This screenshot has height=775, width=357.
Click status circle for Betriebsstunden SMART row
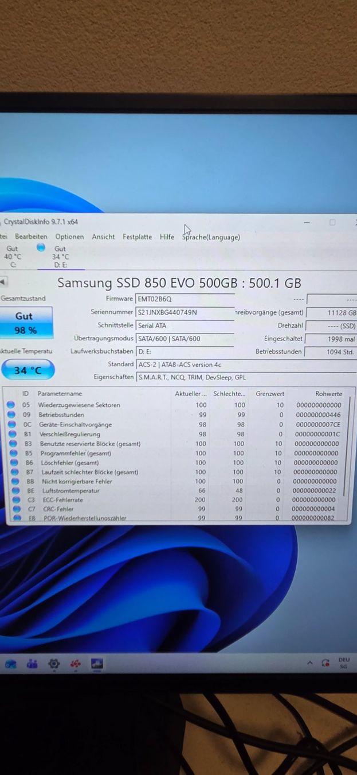tap(11, 414)
